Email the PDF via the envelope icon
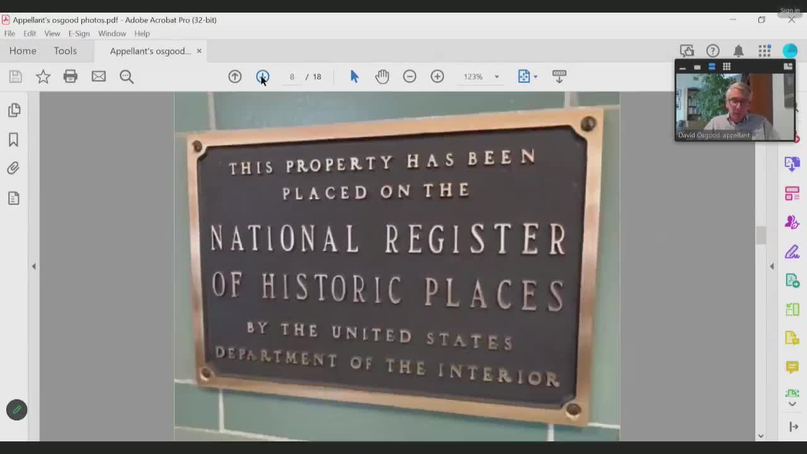 (98, 76)
